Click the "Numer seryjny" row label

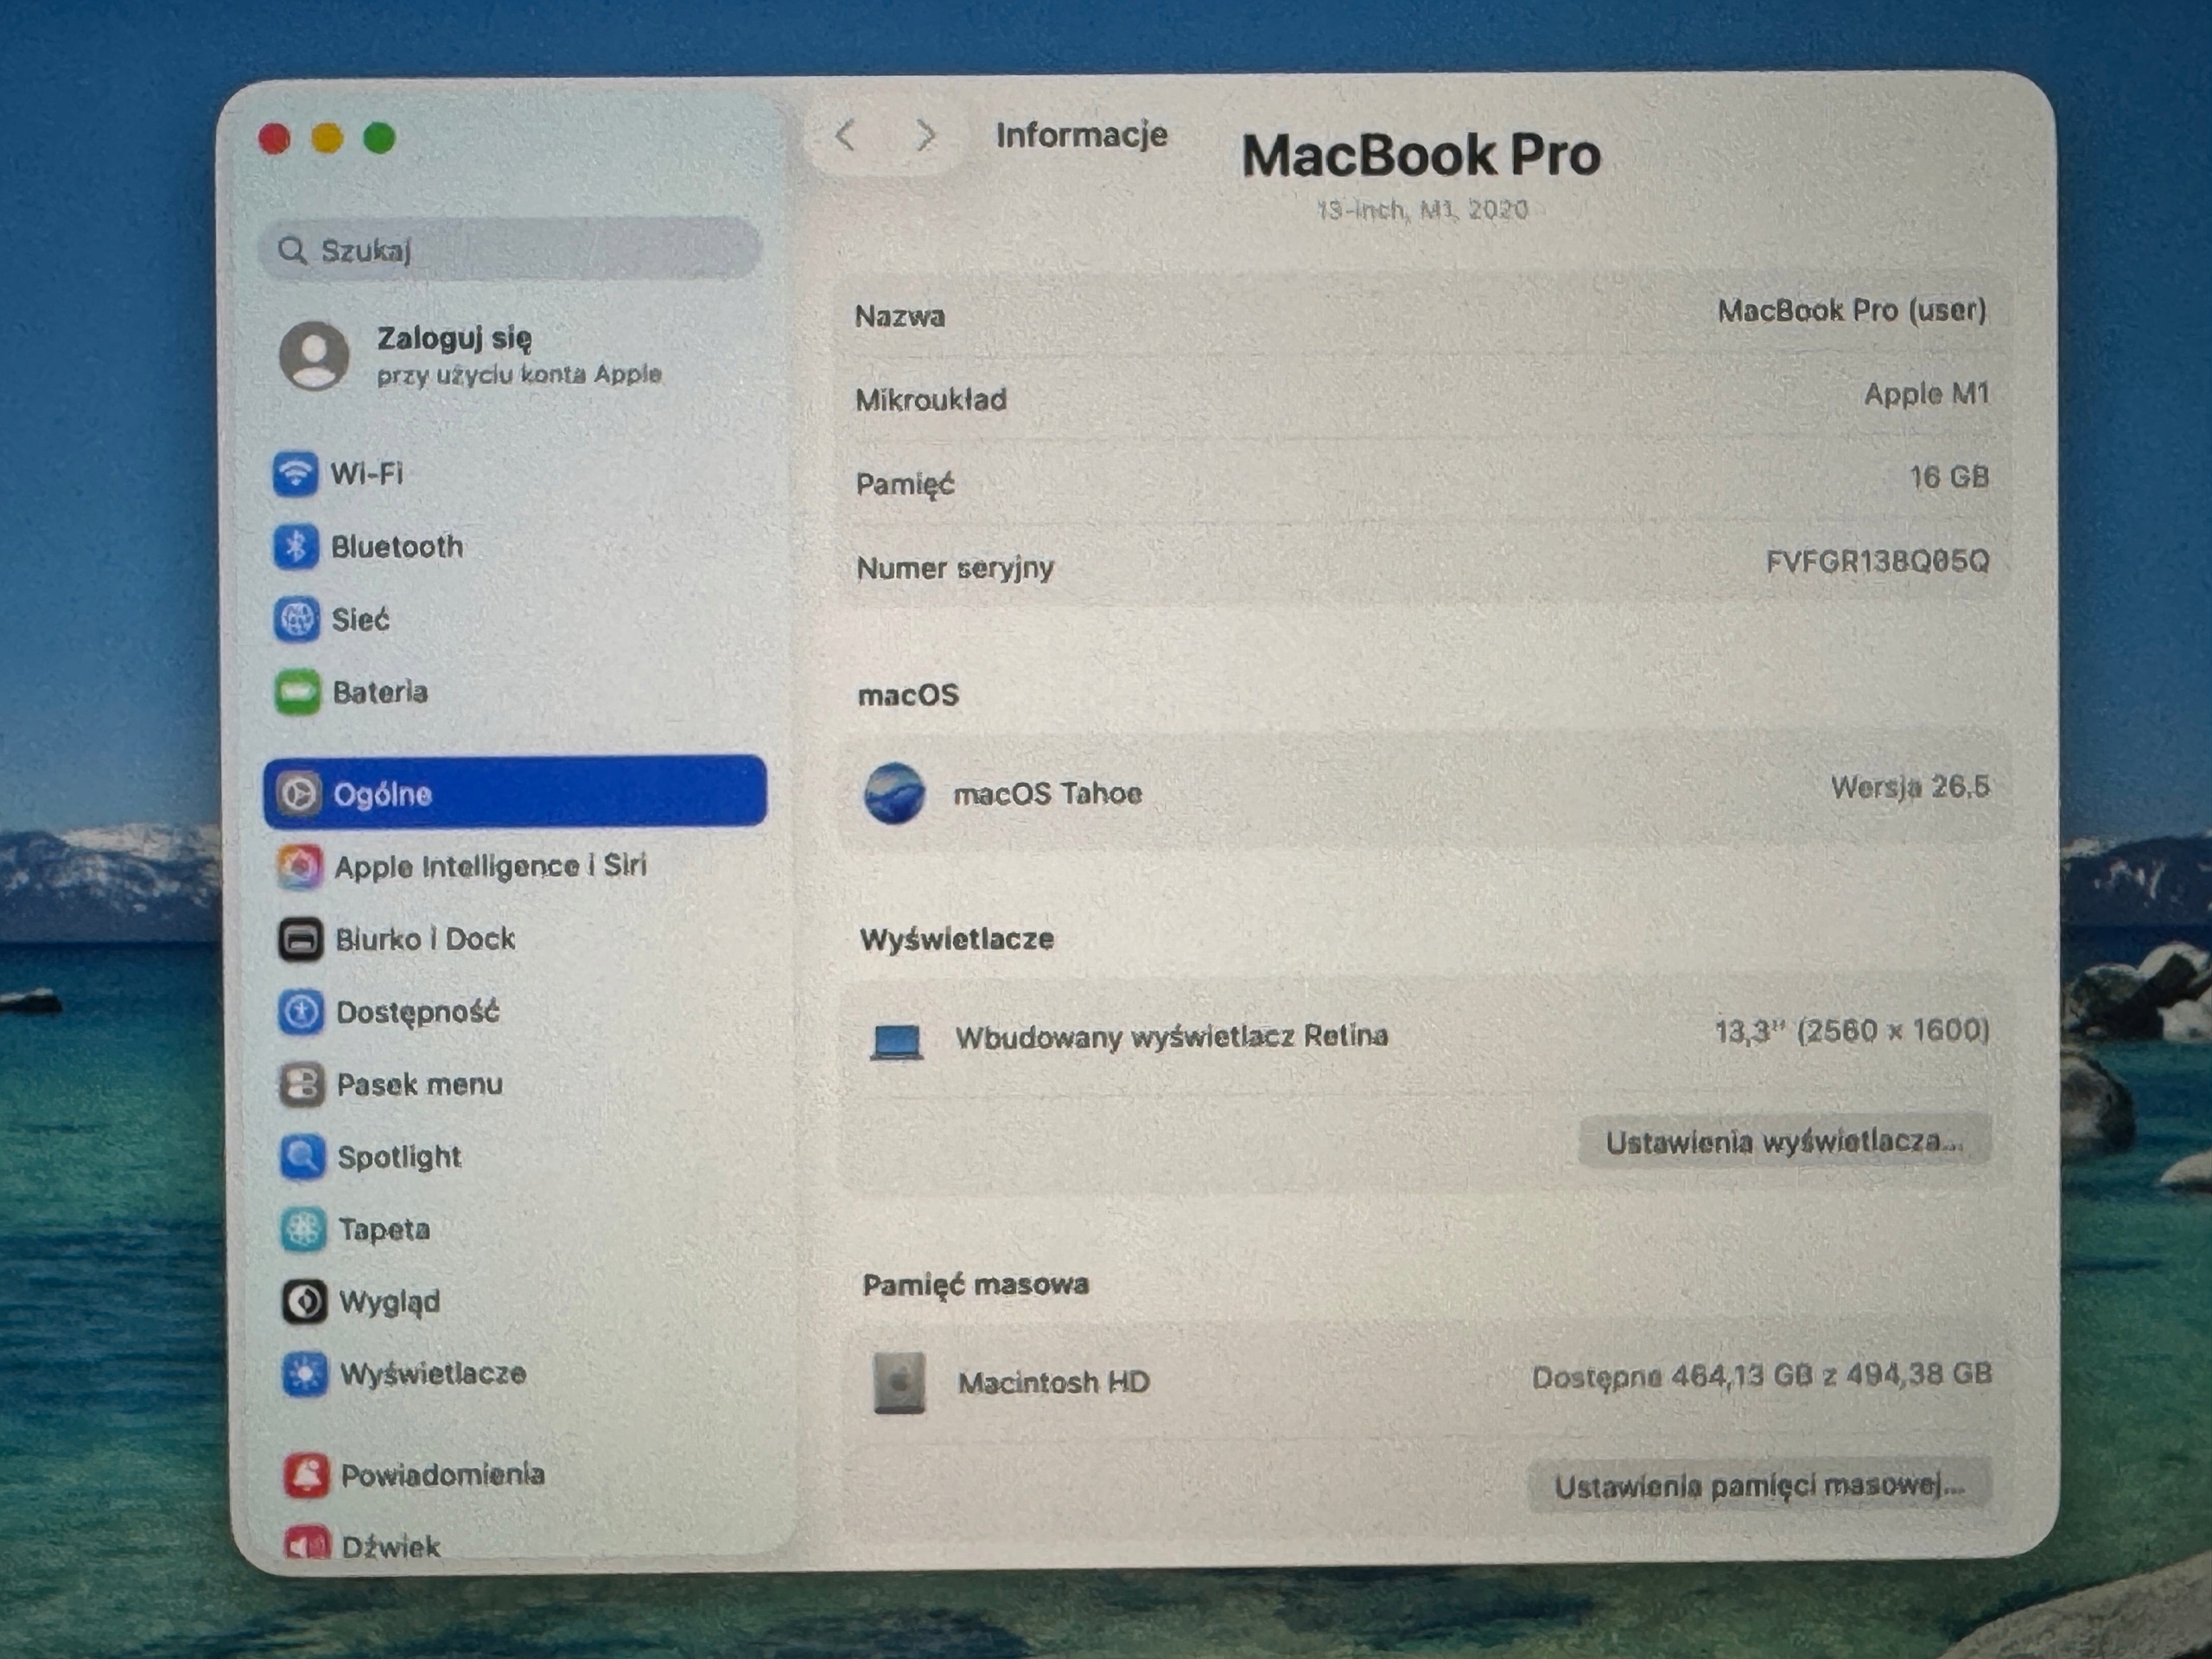tap(955, 568)
